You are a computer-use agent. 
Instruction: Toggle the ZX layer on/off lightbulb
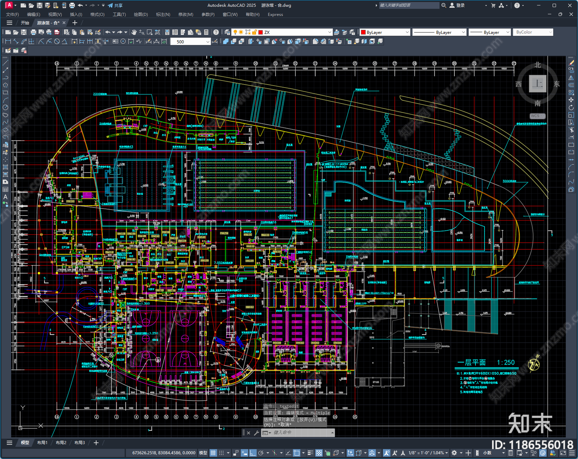click(x=235, y=32)
